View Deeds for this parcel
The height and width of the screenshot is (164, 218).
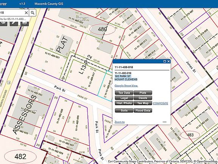point(143,98)
